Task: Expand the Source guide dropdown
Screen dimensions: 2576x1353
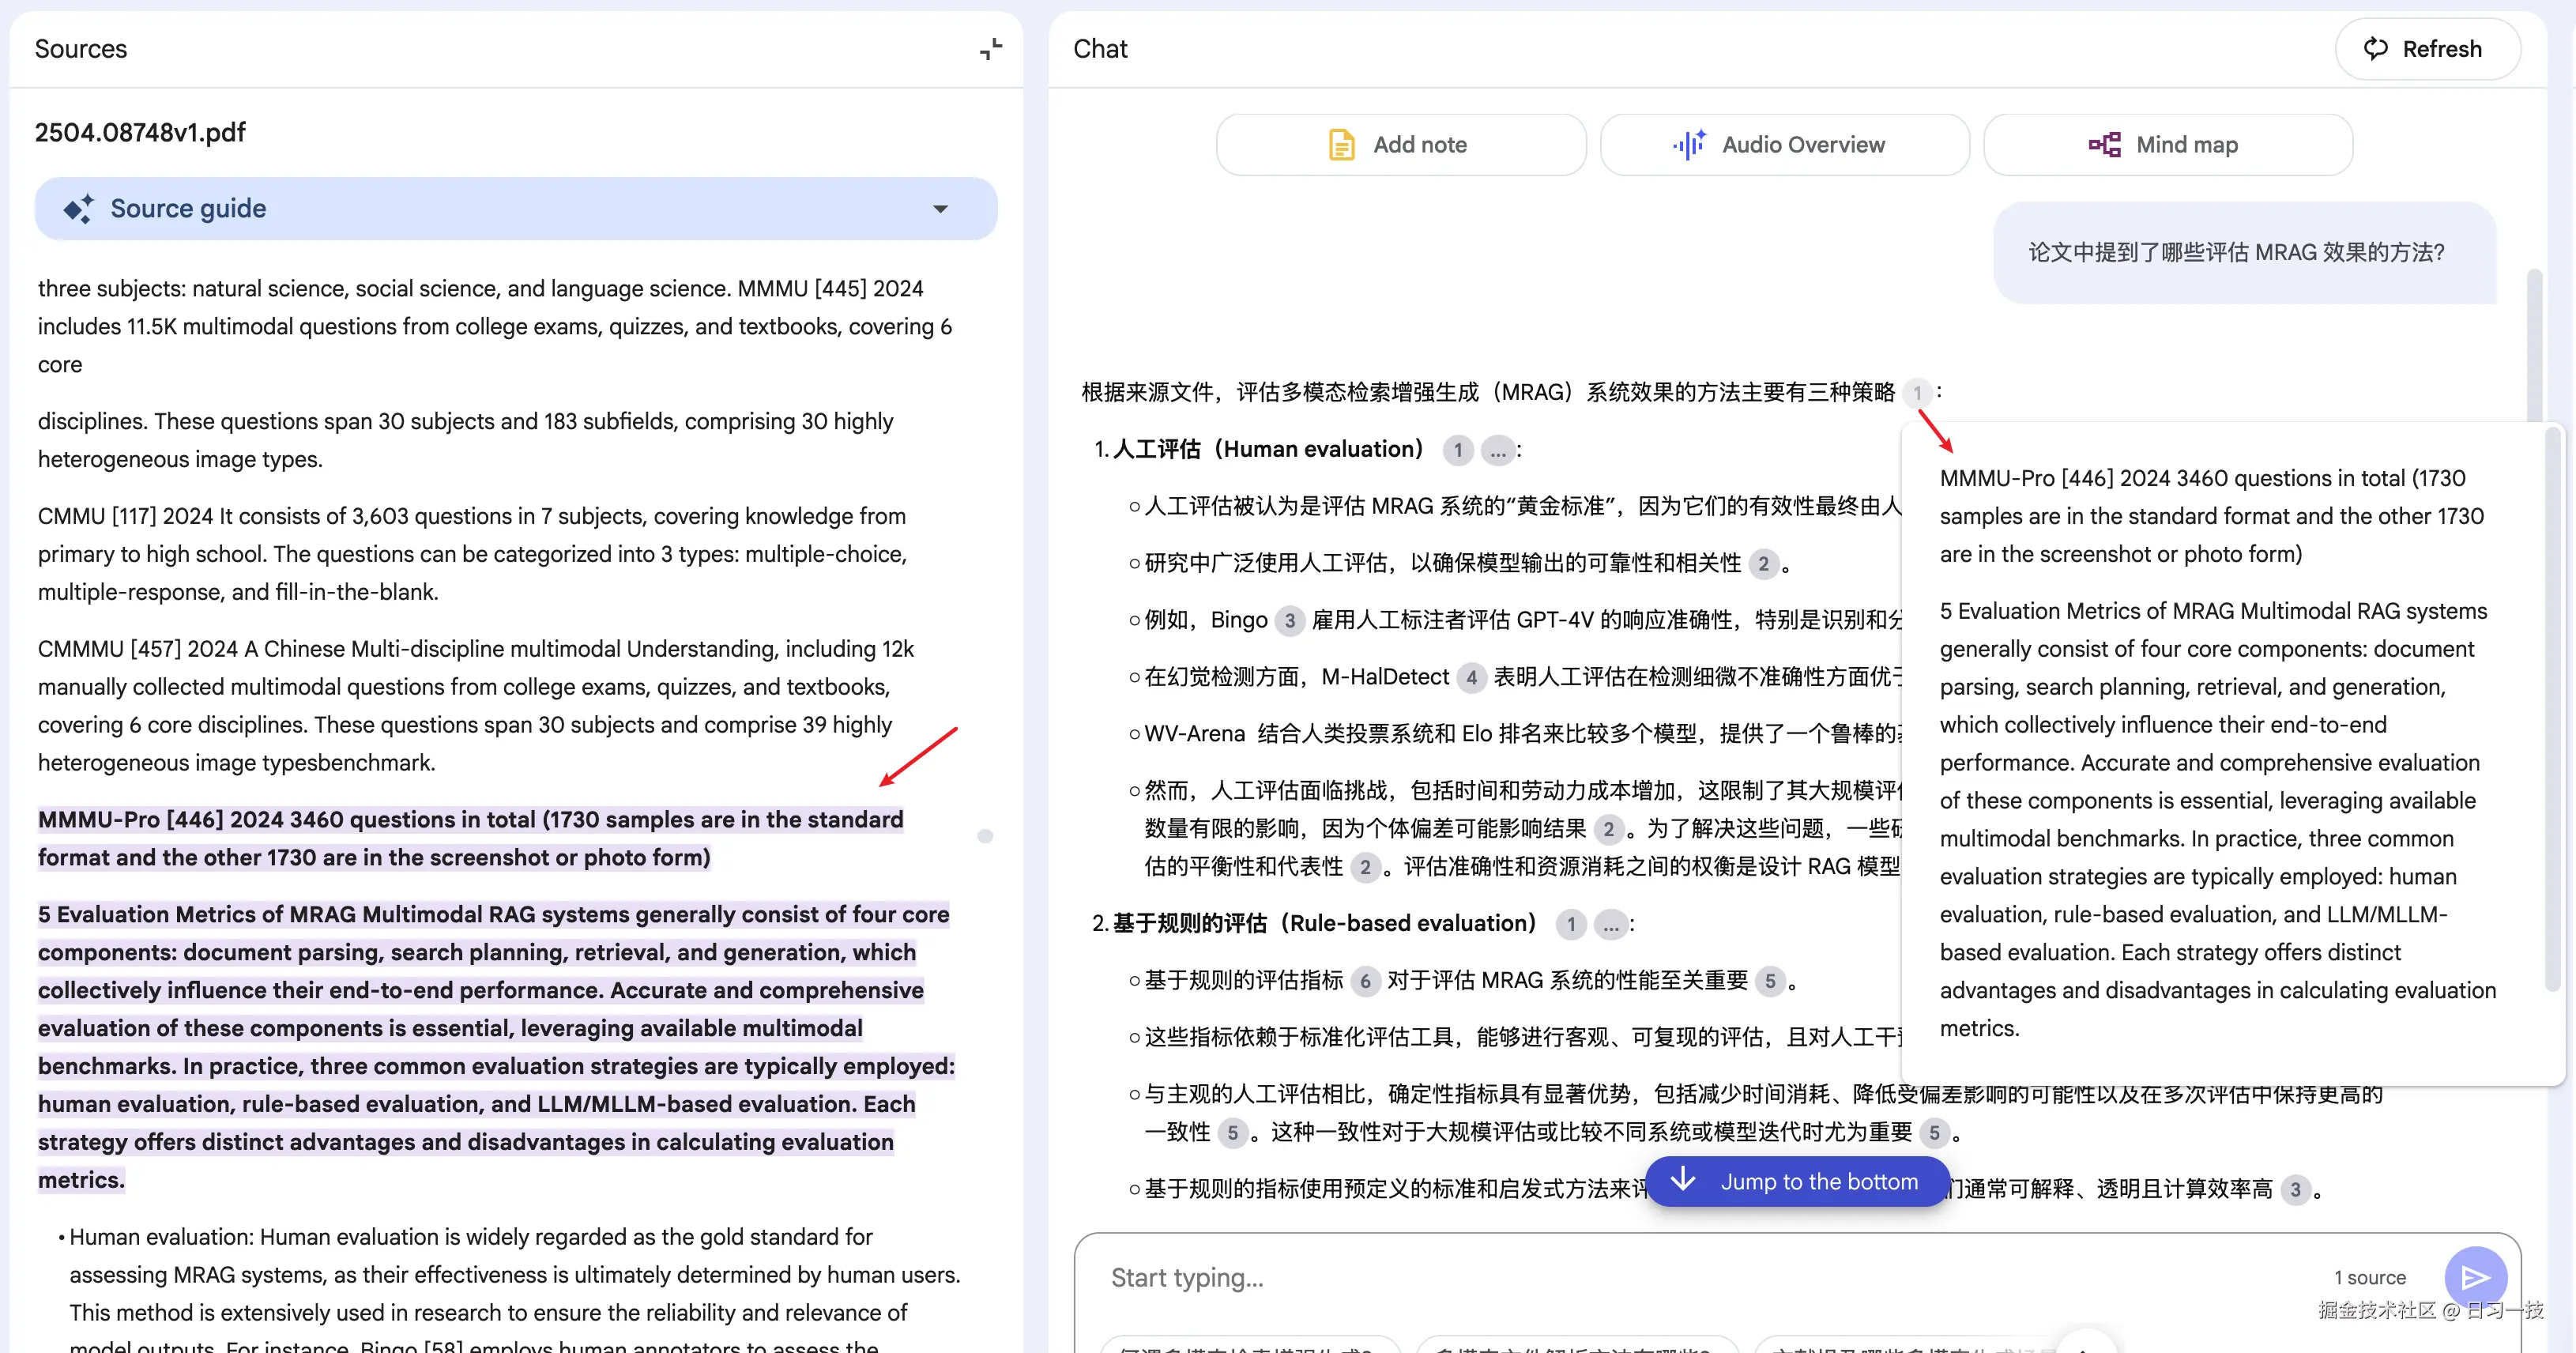Action: coord(940,209)
